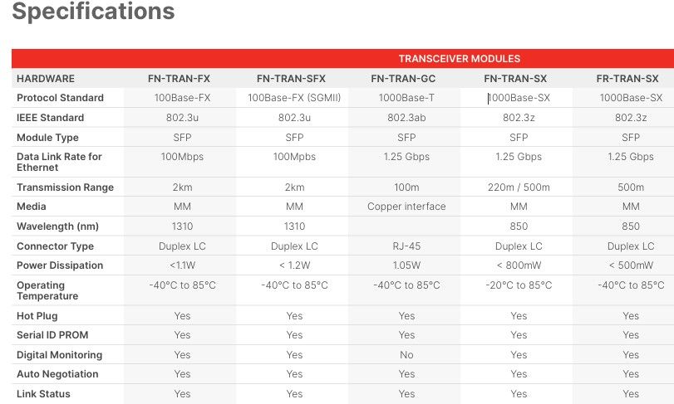The width and height of the screenshot is (674, 404).
Task: Select the RJ-45 connector type cell
Action: point(406,246)
